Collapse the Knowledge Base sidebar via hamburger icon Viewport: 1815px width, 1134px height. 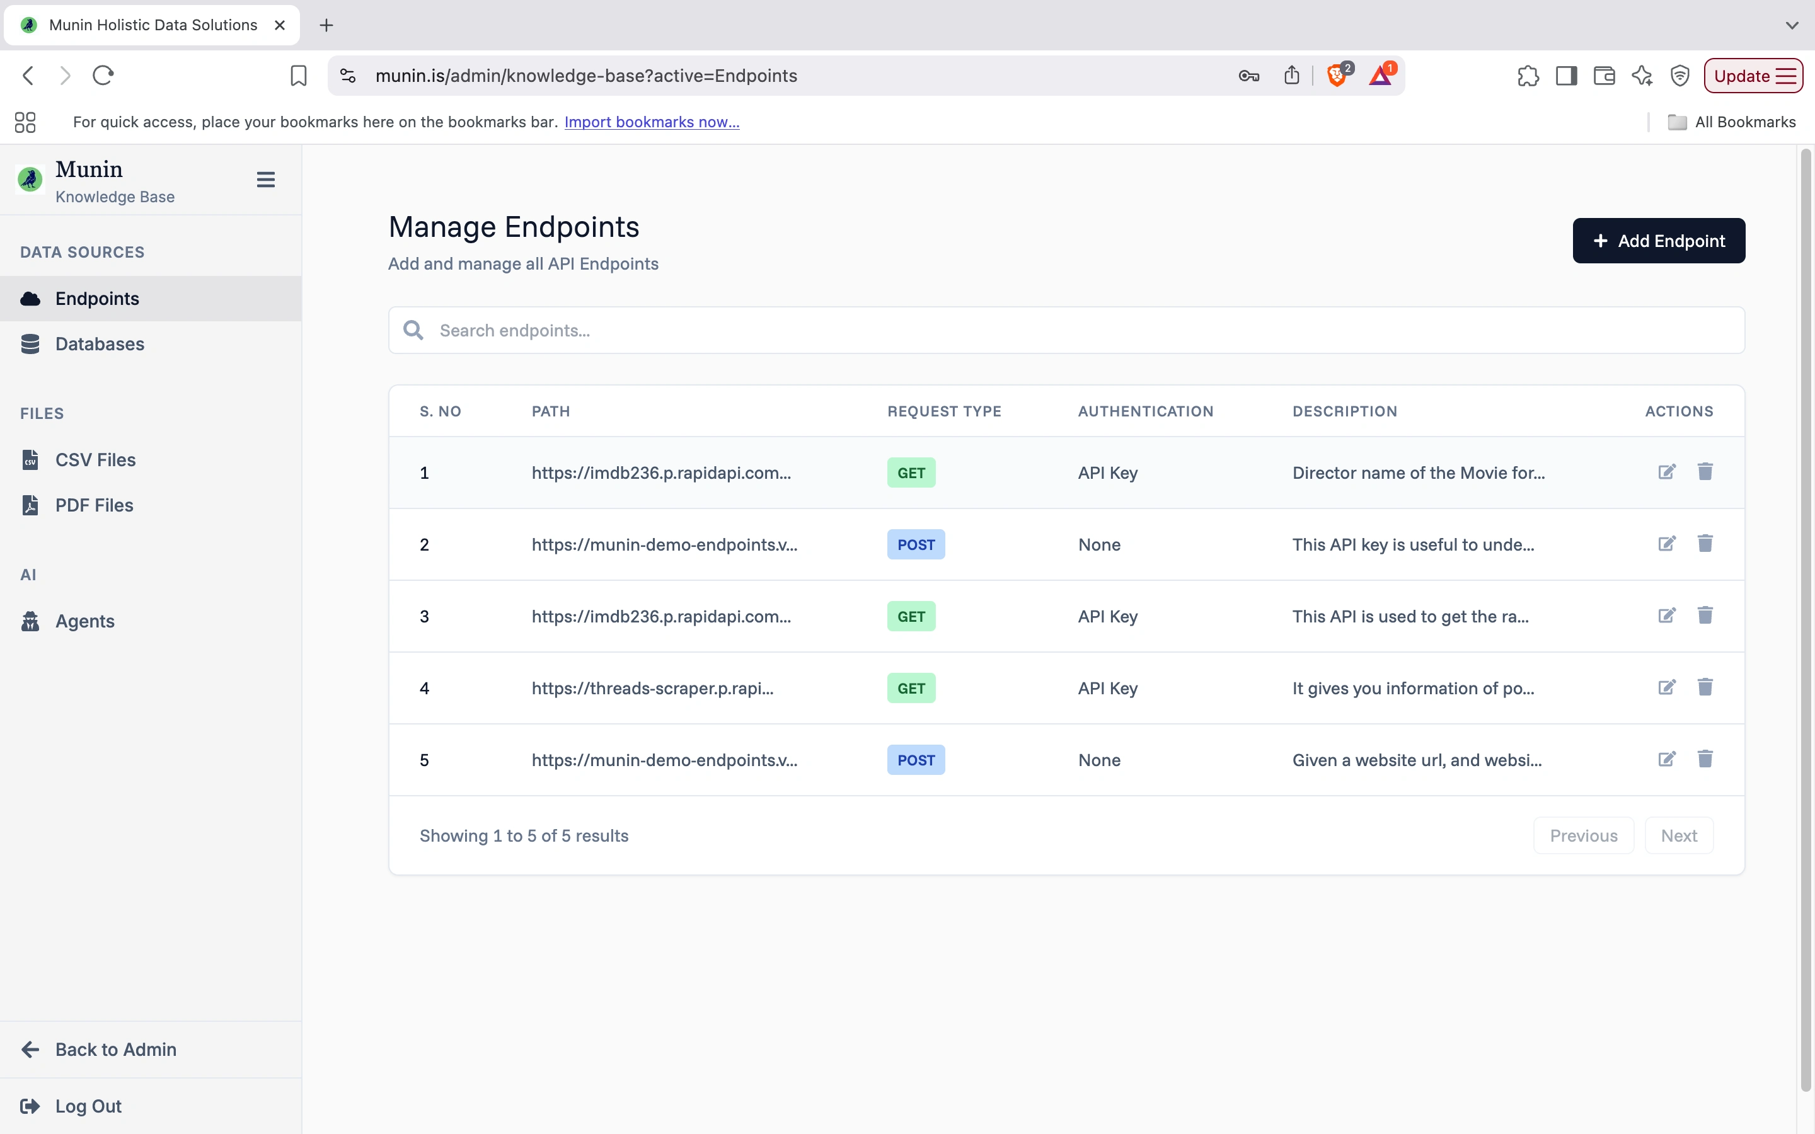coord(266,180)
